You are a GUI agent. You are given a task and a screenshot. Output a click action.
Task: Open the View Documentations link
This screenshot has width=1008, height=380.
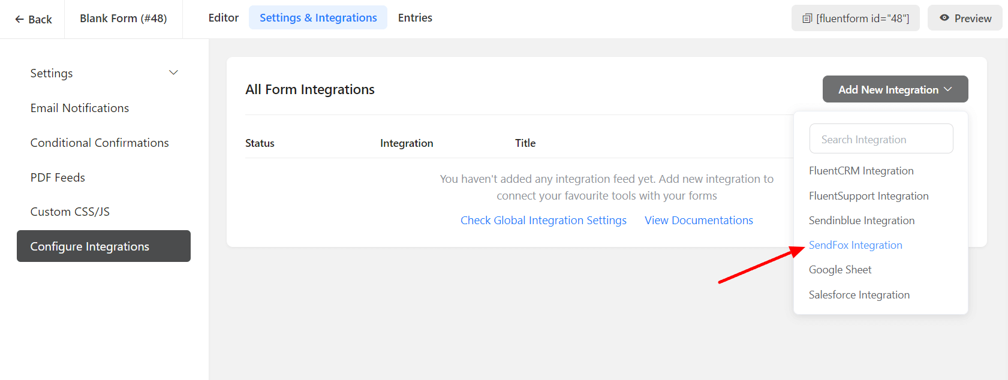(699, 221)
